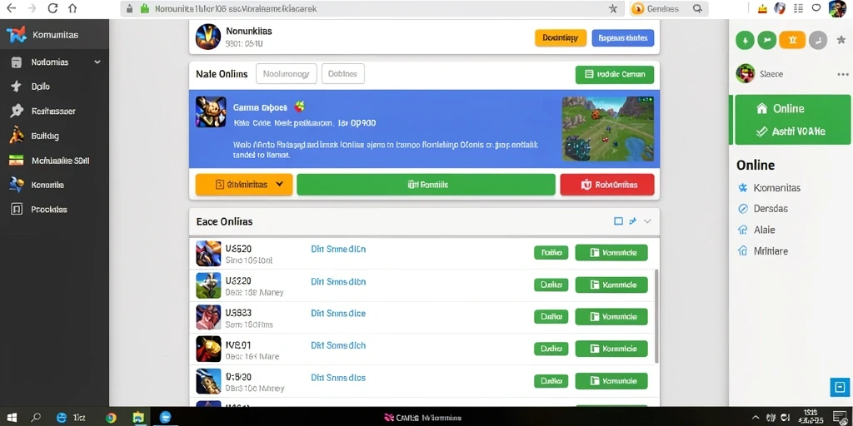Click Kommide button in 0:5i80 row
The image size is (853, 426).
611,381
